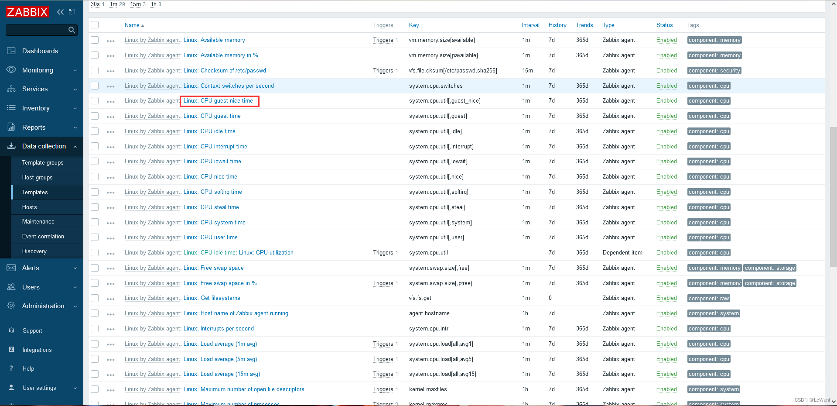Click the Integrations Z icon
This screenshot has width=837, height=406.
[x=11, y=350]
